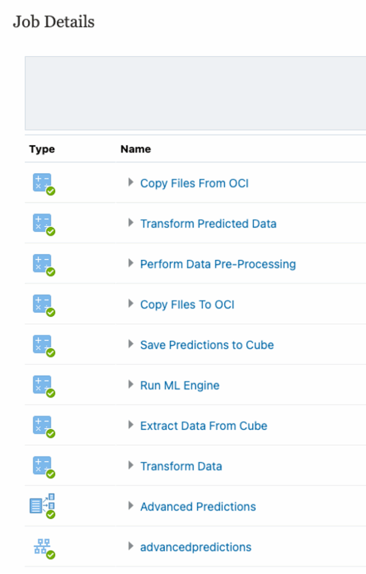Expand the lowercase advancedpredictions row
This screenshot has width=366, height=574.
tap(131, 545)
